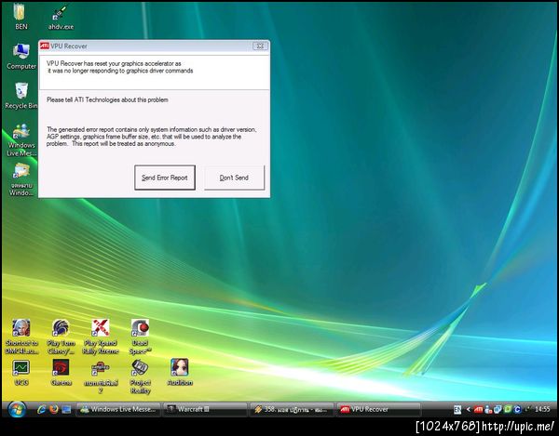
Task: Open the Recycle Bin
Action: pos(21,96)
